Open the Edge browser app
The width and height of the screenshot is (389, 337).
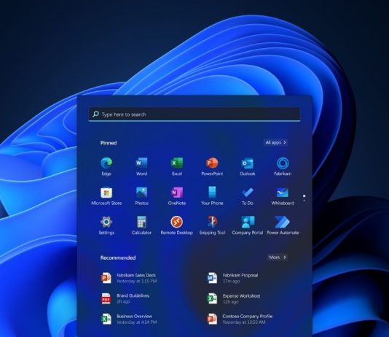tap(106, 166)
